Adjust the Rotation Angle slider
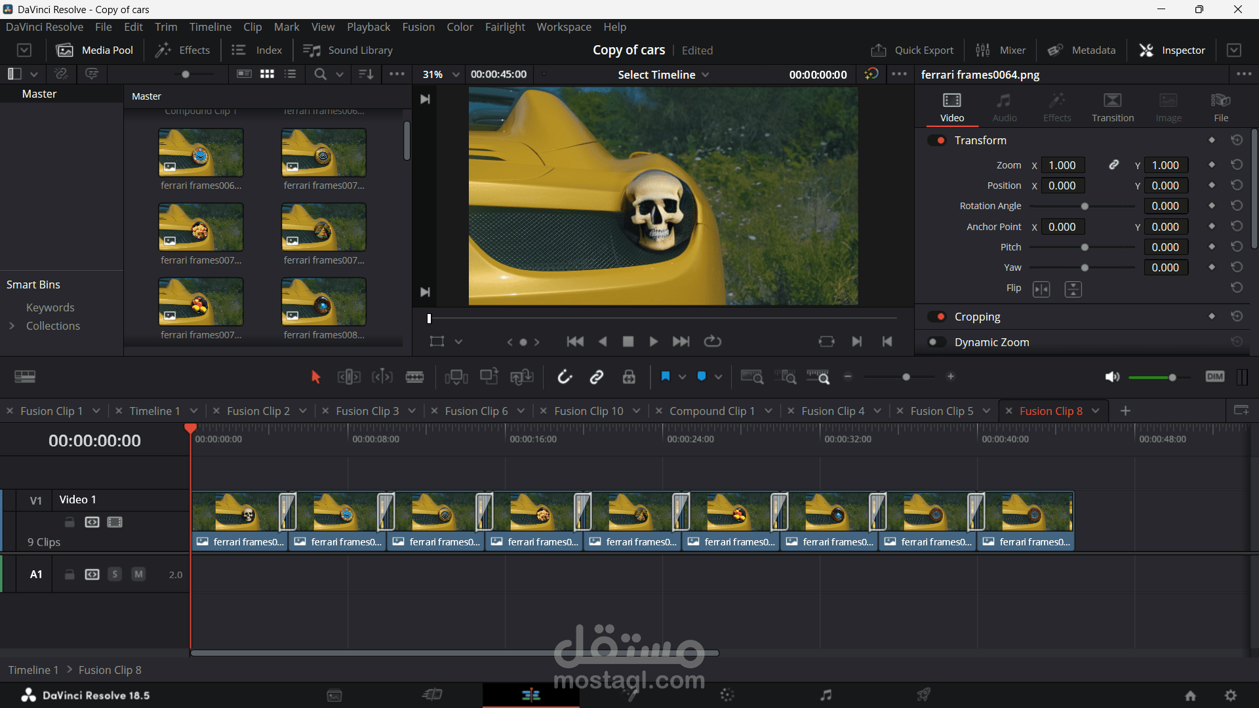 pyautogui.click(x=1085, y=206)
